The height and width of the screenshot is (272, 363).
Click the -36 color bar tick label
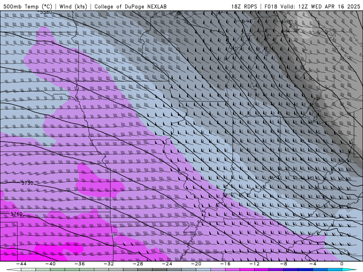click(x=79, y=264)
